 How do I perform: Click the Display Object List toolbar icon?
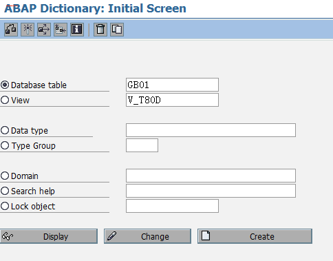(61, 30)
